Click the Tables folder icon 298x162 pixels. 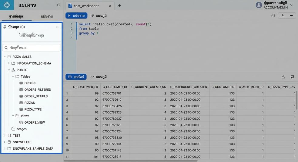(17, 76)
